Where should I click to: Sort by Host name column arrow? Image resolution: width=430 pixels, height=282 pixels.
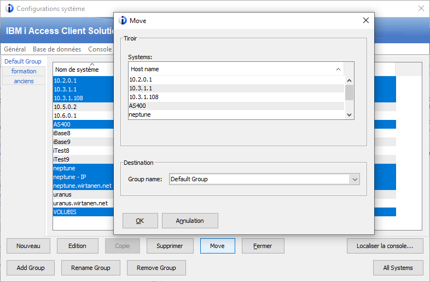click(x=338, y=69)
